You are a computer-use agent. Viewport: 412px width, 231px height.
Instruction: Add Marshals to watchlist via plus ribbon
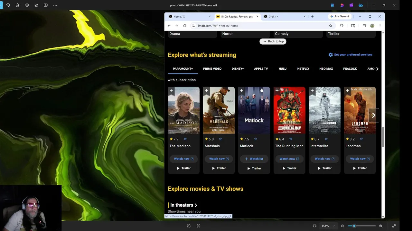206,91
